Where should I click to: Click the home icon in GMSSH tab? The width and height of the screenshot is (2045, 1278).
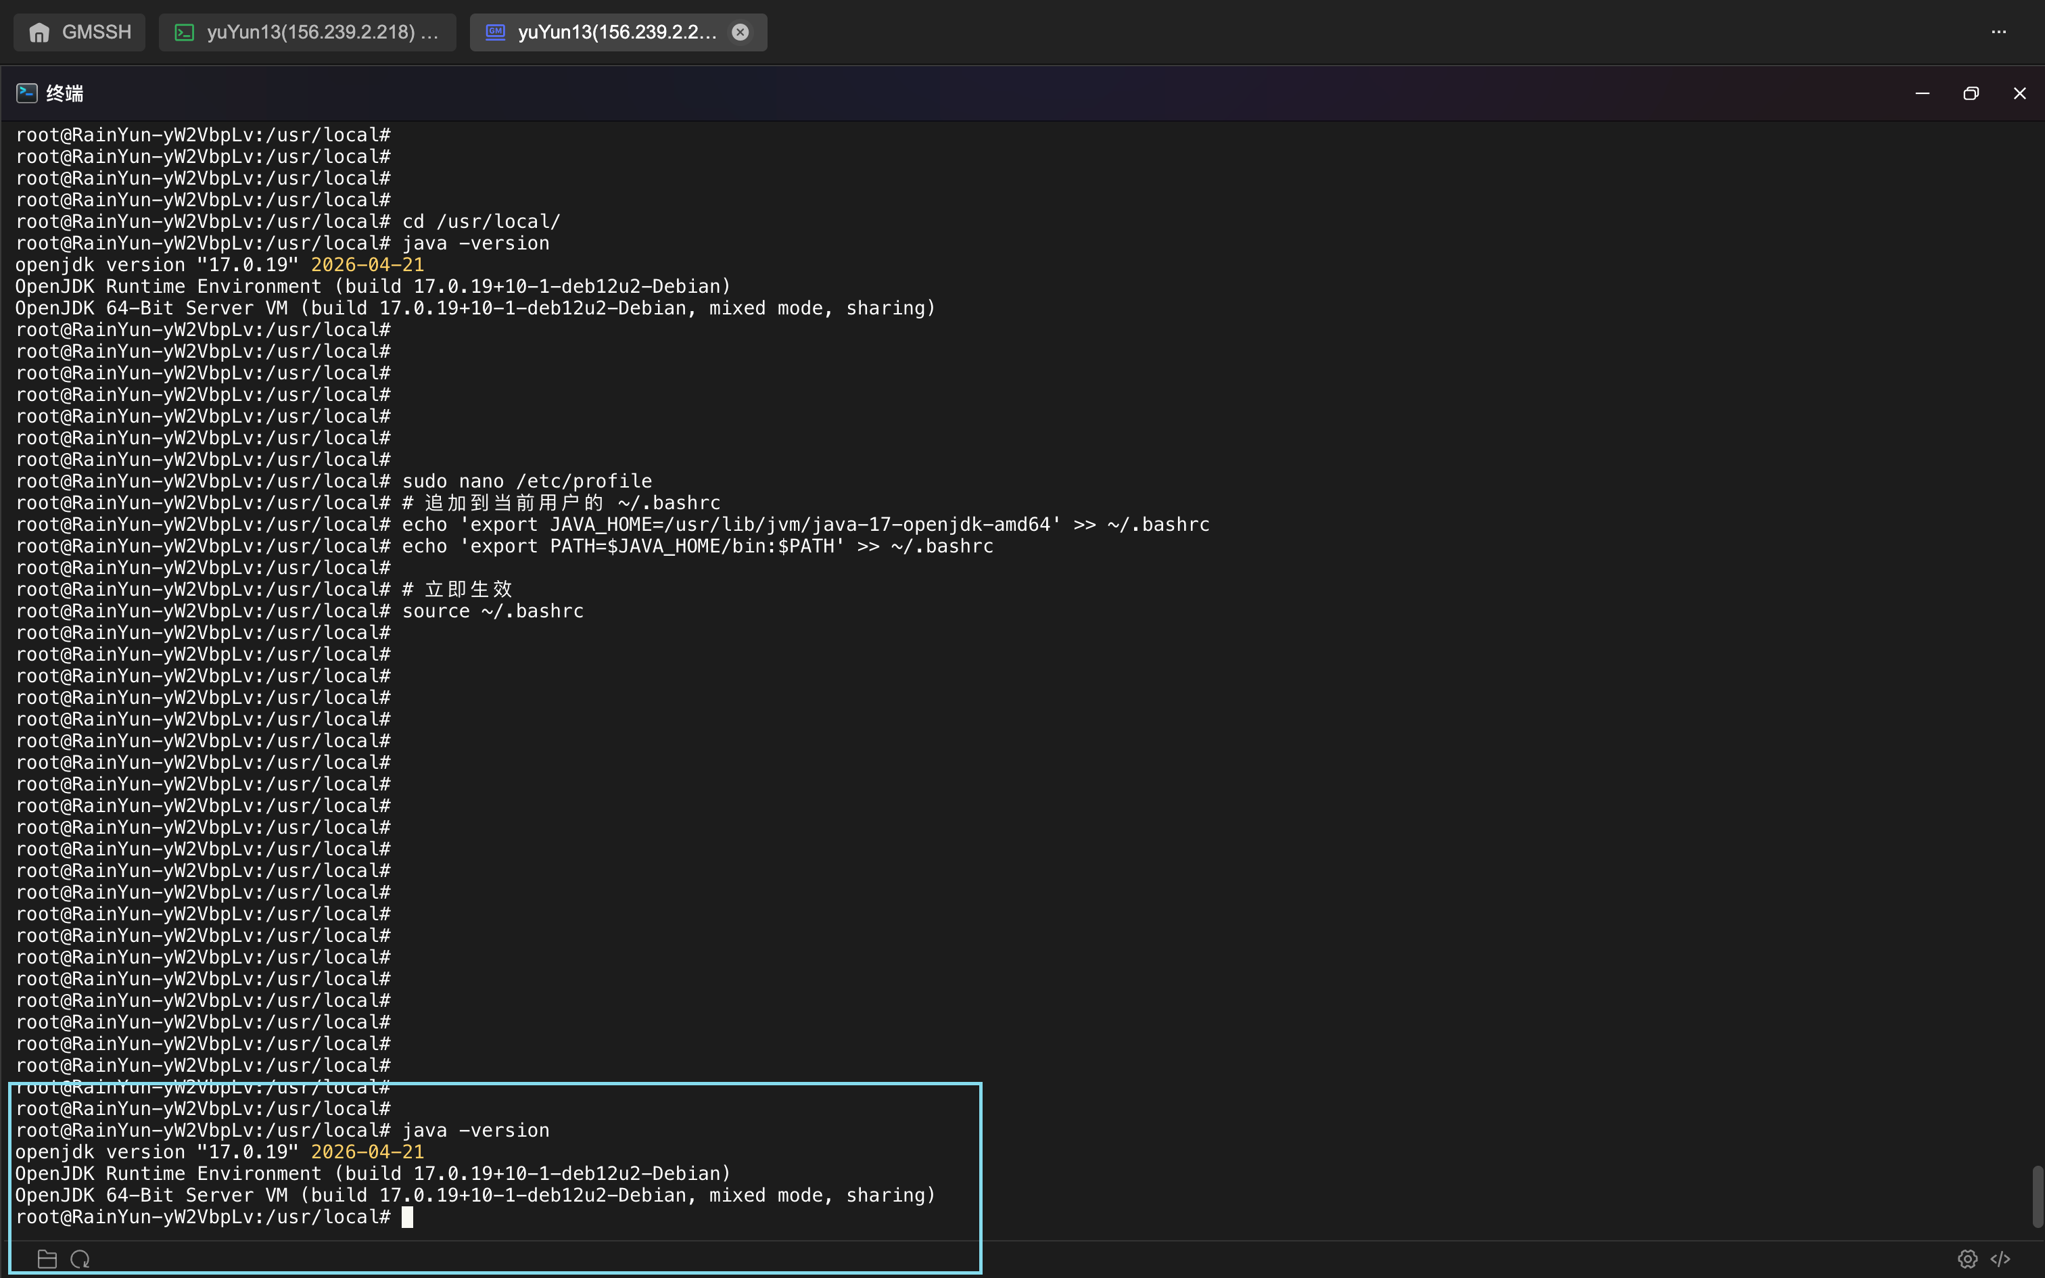(39, 32)
